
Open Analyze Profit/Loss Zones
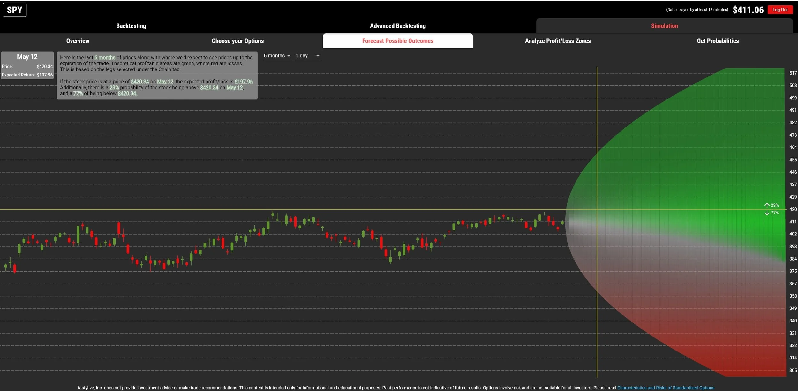pos(558,41)
